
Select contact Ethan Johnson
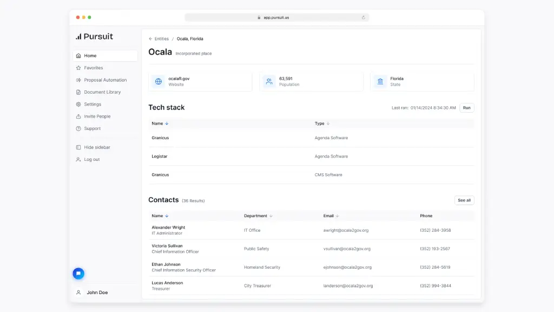click(x=166, y=264)
